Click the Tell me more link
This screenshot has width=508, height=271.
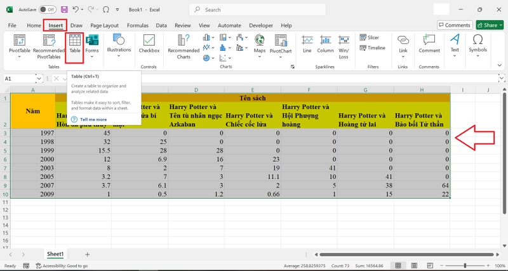pyautogui.click(x=93, y=119)
